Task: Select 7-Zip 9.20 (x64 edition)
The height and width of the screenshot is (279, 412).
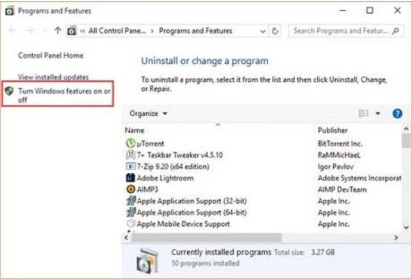Action: 173,166
